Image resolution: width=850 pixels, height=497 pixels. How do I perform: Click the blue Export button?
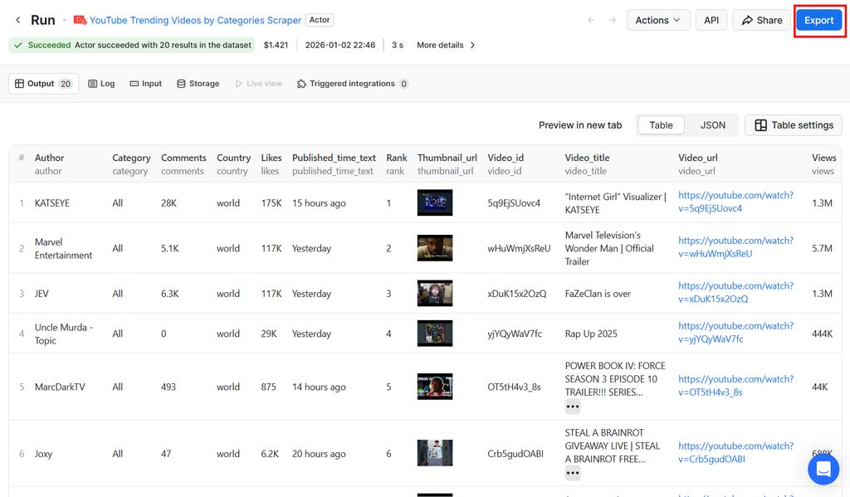coord(818,20)
